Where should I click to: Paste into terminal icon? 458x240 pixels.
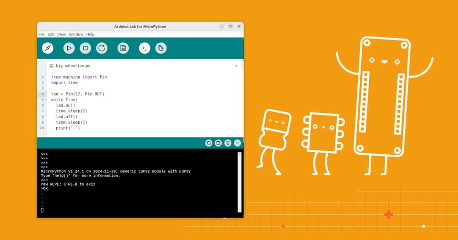click(218, 143)
